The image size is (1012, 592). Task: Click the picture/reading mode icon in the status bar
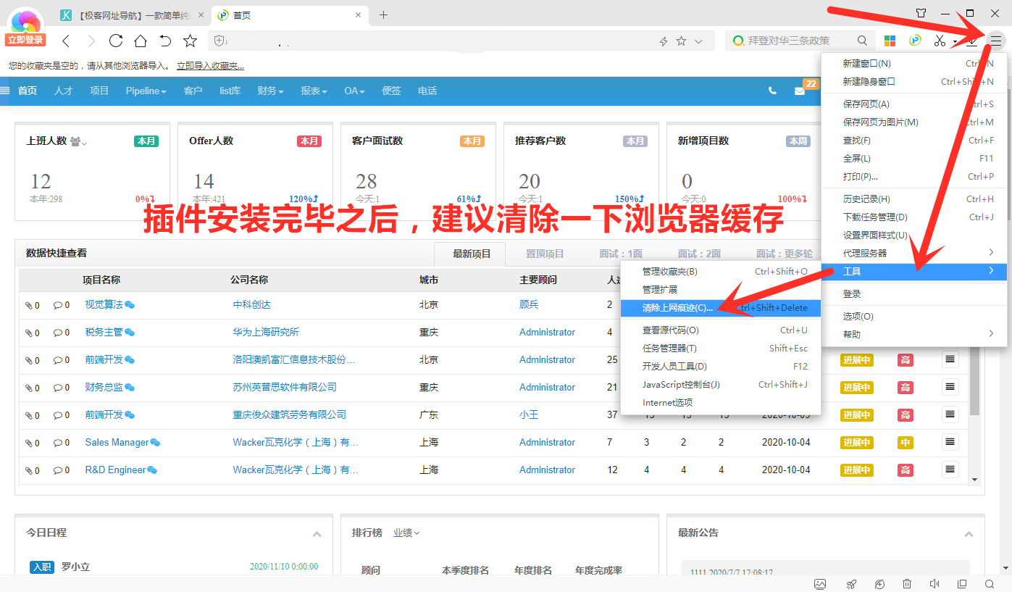(821, 583)
